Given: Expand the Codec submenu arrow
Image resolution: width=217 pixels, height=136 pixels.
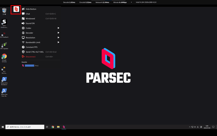Looking at the screenshot, I should [x=58, y=28].
